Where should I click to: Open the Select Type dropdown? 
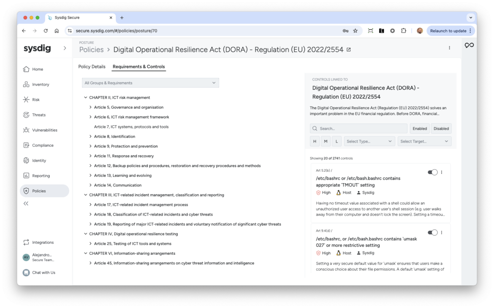pyautogui.click(x=369, y=141)
